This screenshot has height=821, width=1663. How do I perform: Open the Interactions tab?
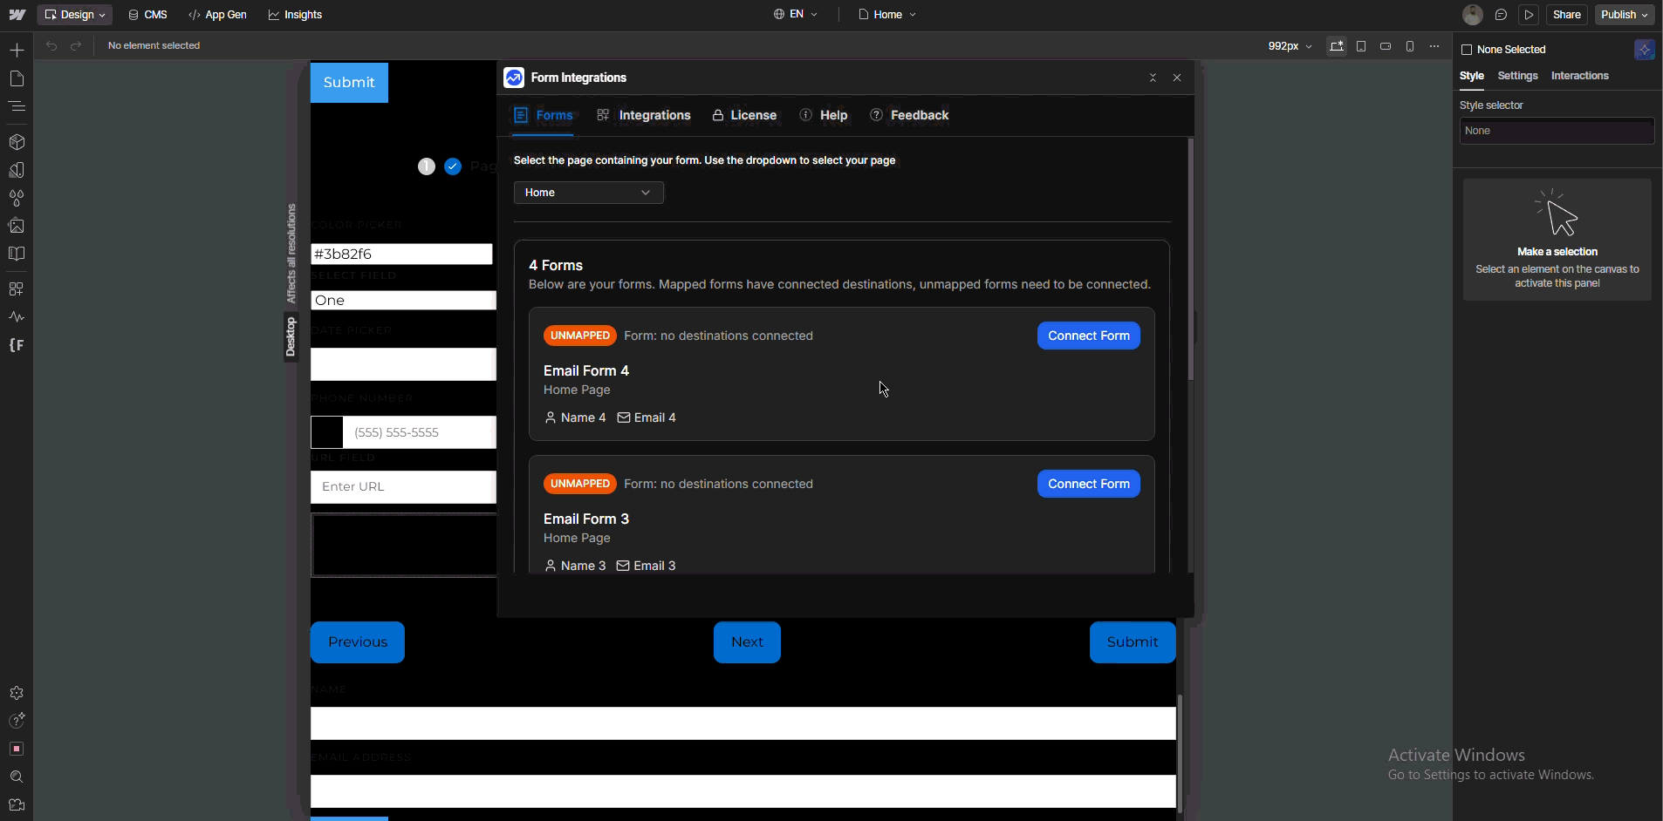point(1579,76)
